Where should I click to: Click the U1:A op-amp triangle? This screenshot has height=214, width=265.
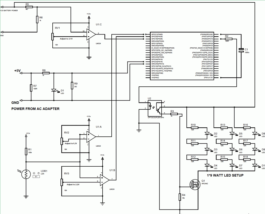tap(91, 136)
